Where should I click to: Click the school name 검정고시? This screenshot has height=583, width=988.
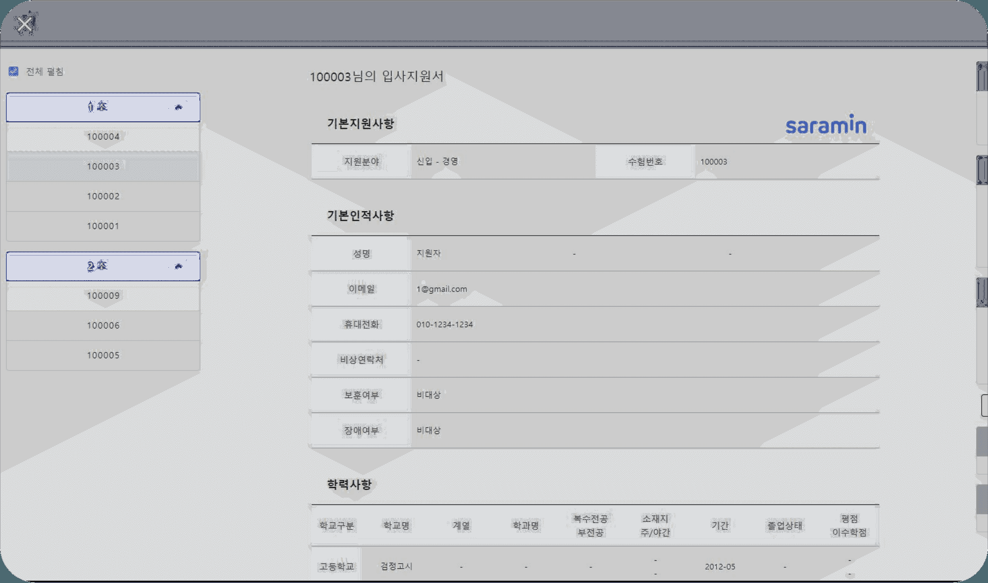coord(396,566)
